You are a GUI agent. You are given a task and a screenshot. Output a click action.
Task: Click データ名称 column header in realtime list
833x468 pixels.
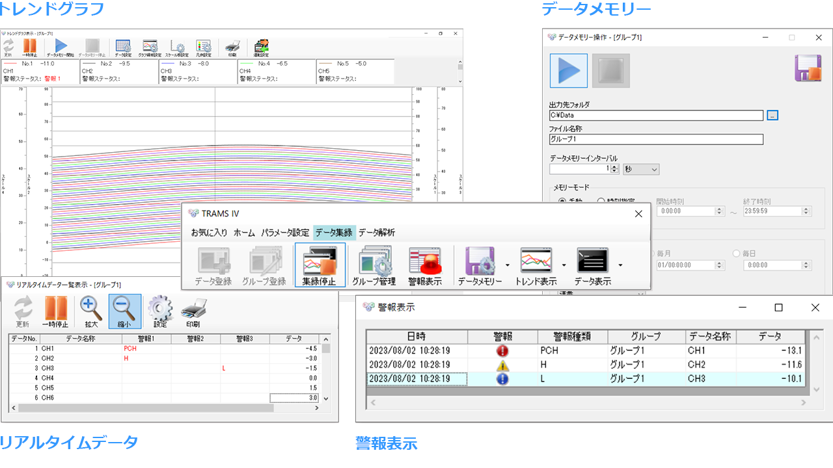click(81, 339)
